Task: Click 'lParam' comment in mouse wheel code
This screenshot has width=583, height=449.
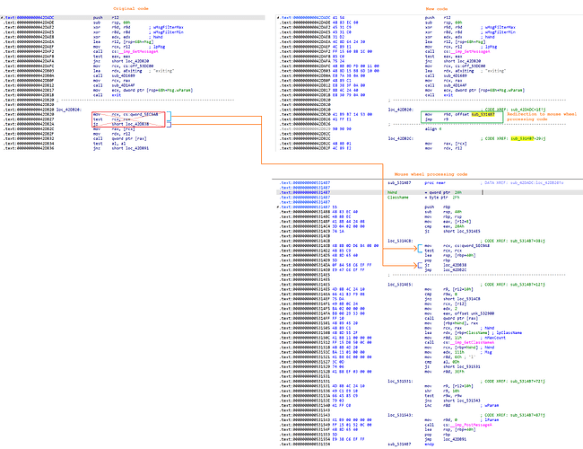Action: [x=492, y=420]
